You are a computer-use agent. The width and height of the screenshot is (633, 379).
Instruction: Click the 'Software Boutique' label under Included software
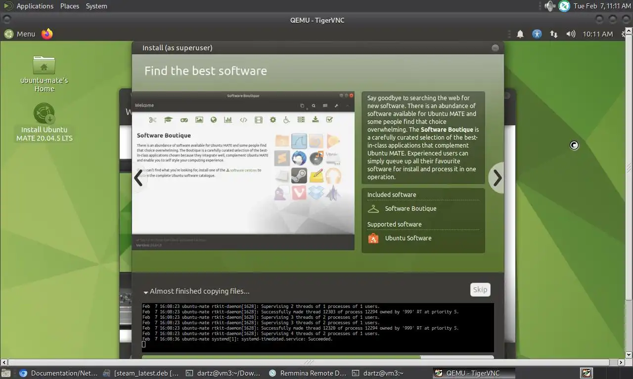pyautogui.click(x=410, y=209)
